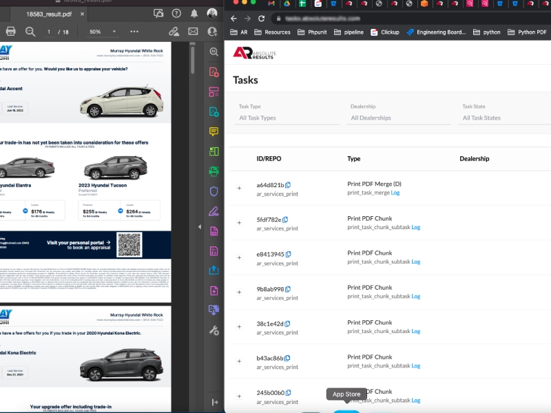Viewport: 551px width, 413px height.
Task: Print the PDF using the printer icon
Action: tap(10, 32)
